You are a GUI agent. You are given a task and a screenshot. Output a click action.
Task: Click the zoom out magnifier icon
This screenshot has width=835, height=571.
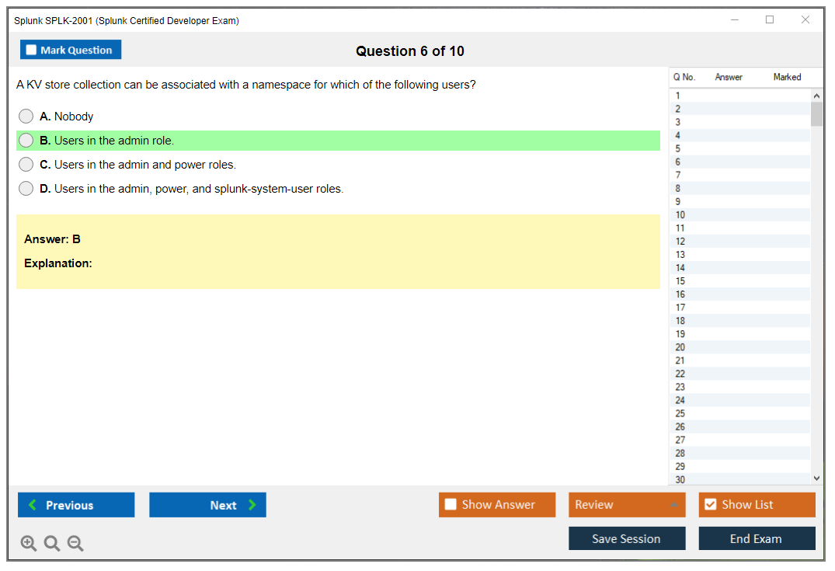pos(75,544)
